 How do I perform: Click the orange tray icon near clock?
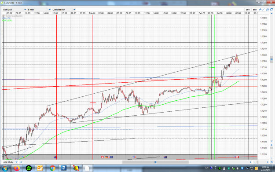pyautogui.click(x=256, y=168)
